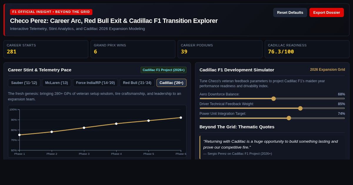Click the 'Returning with Cadillac' quote text

coord(271,144)
